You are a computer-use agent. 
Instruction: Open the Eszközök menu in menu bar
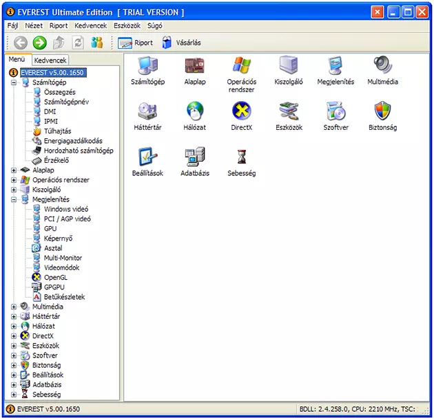[127, 25]
